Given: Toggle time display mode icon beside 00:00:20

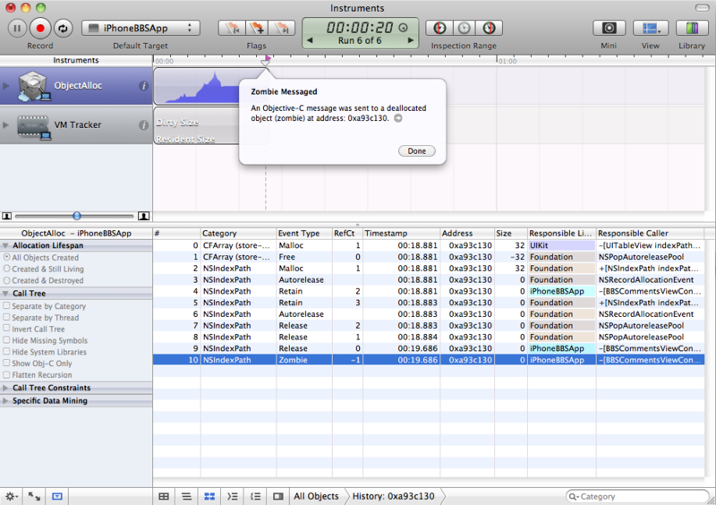Looking at the screenshot, I should coord(404,28).
